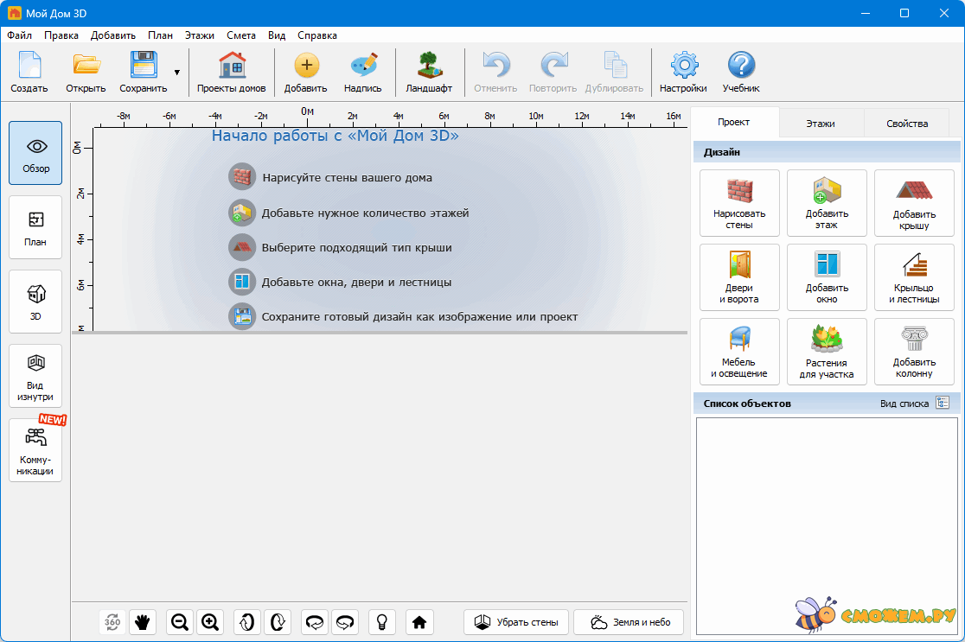
Task: Open Крыльцо и лестницы stairs button
Action: point(914,277)
